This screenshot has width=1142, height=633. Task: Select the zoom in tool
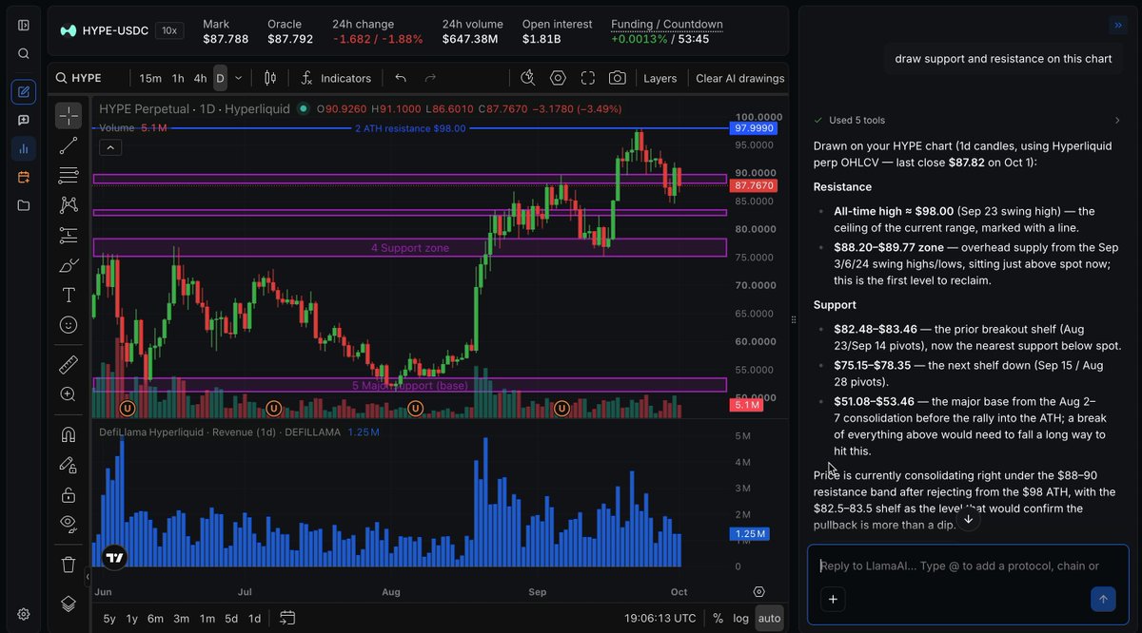click(69, 393)
